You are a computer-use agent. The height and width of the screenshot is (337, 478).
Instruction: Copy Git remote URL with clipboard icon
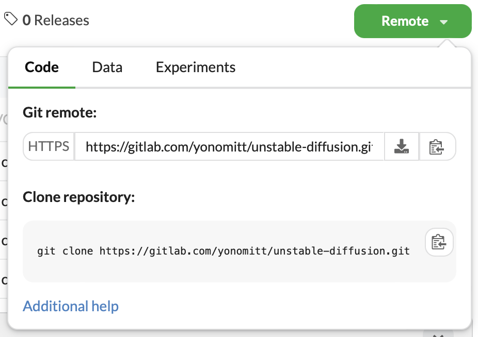437,147
